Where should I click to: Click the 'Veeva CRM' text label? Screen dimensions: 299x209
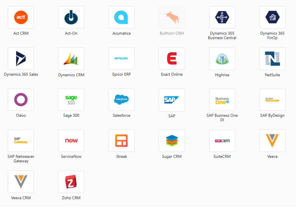pyautogui.click(x=21, y=198)
